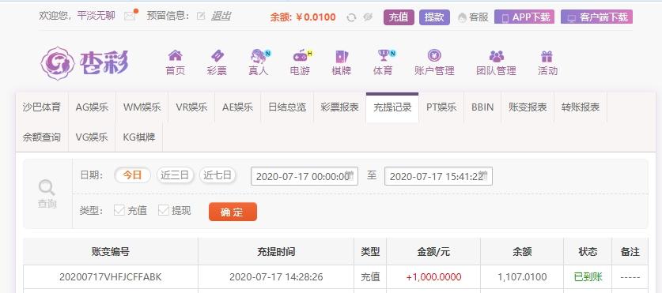Switch to 账变报表 tab

click(528, 107)
